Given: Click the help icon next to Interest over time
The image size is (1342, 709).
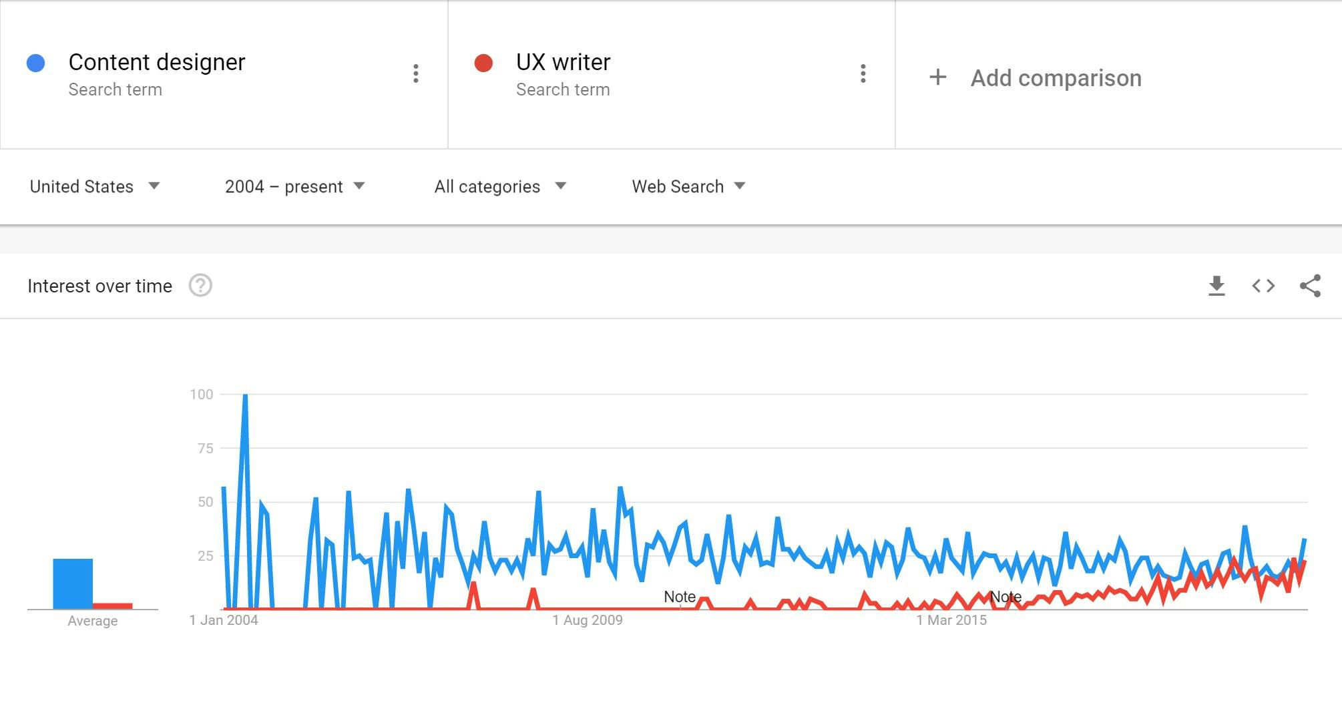Looking at the screenshot, I should click(200, 286).
